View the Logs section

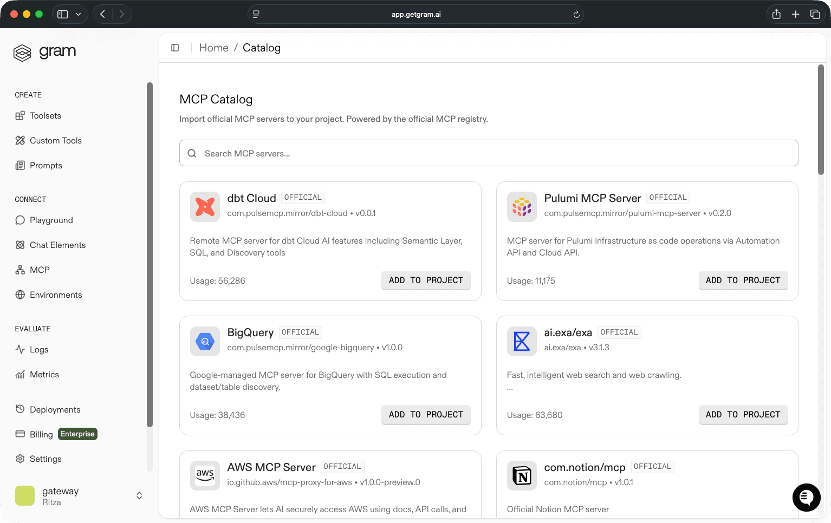[x=38, y=349]
